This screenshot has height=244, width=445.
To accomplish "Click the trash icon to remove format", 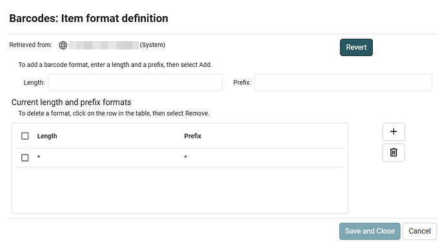I will 393,153.
